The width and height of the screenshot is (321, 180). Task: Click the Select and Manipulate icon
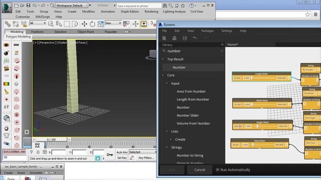pyautogui.click(x=135, y=24)
